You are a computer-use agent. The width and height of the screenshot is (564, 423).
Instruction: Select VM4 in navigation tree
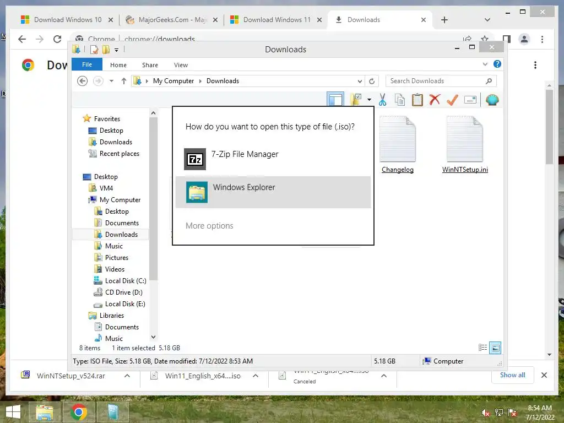106,188
